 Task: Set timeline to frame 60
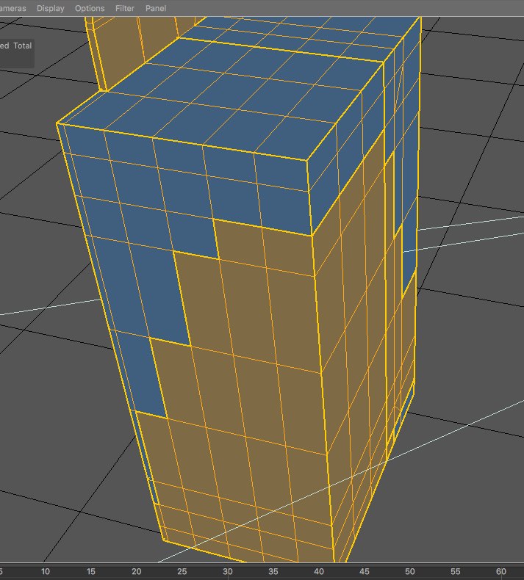coord(500,571)
